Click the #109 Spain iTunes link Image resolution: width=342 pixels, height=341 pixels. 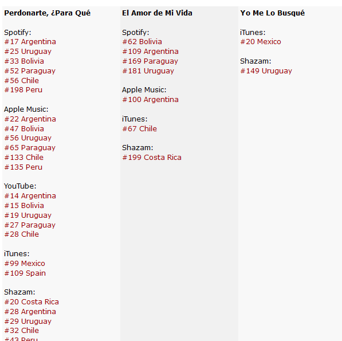(x=25, y=273)
